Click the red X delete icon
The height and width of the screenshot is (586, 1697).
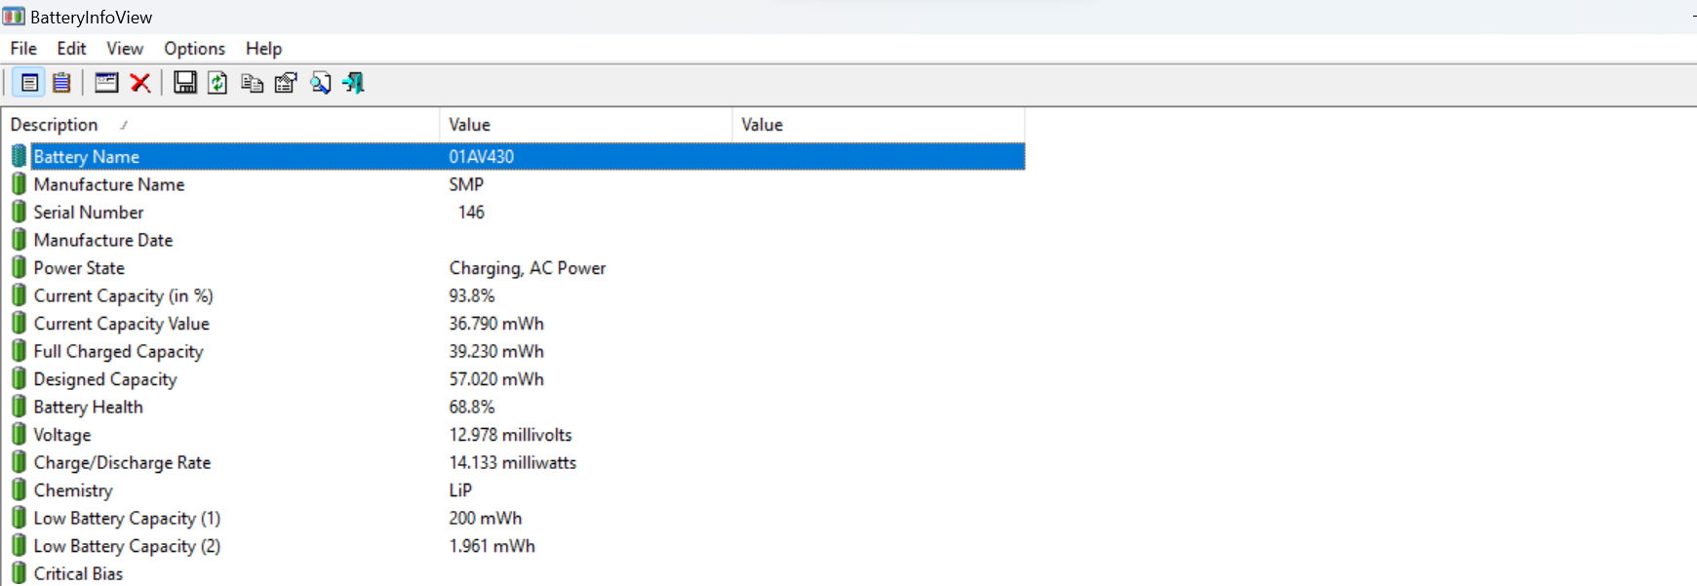(x=140, y=83)
